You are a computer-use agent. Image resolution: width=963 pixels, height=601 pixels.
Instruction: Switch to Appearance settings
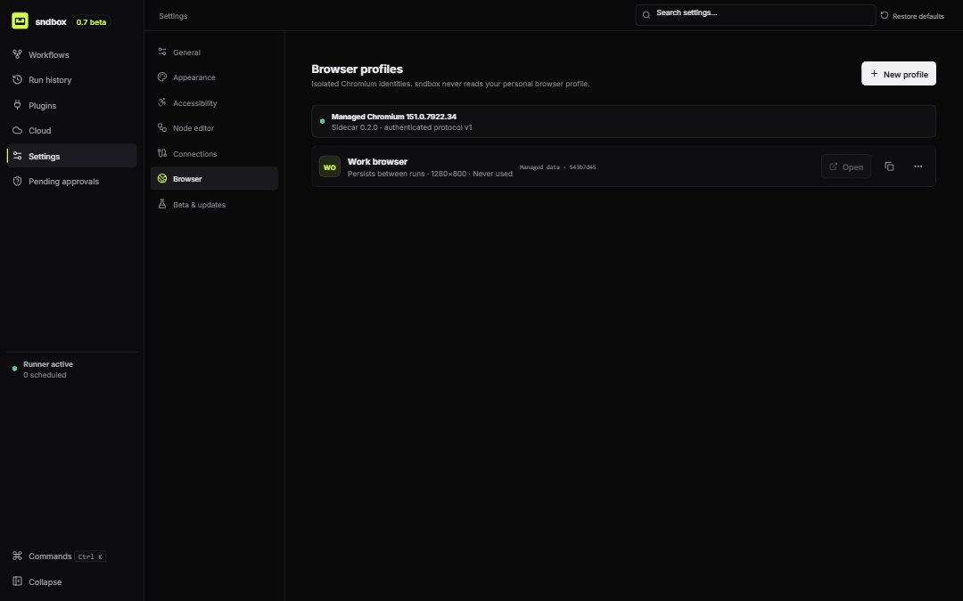pyautogui.click(x=214, y=77)
